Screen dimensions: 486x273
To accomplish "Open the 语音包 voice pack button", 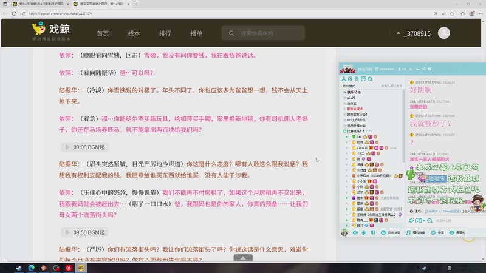I will click(x=457, y=232).
